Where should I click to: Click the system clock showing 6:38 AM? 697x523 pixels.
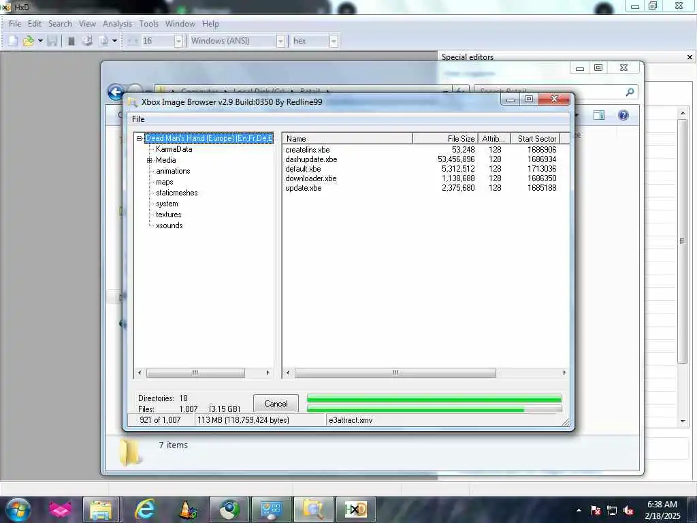(662, 505)
